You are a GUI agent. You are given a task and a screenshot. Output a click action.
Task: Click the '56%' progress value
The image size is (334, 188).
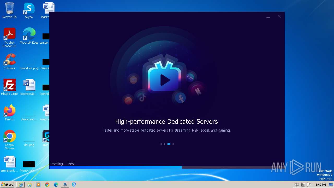point(72,164)
